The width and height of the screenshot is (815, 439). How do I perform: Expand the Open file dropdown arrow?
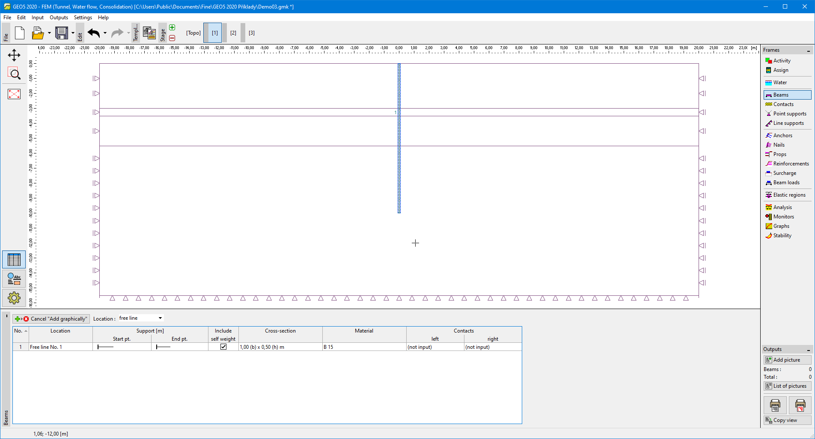pos(49,33)
